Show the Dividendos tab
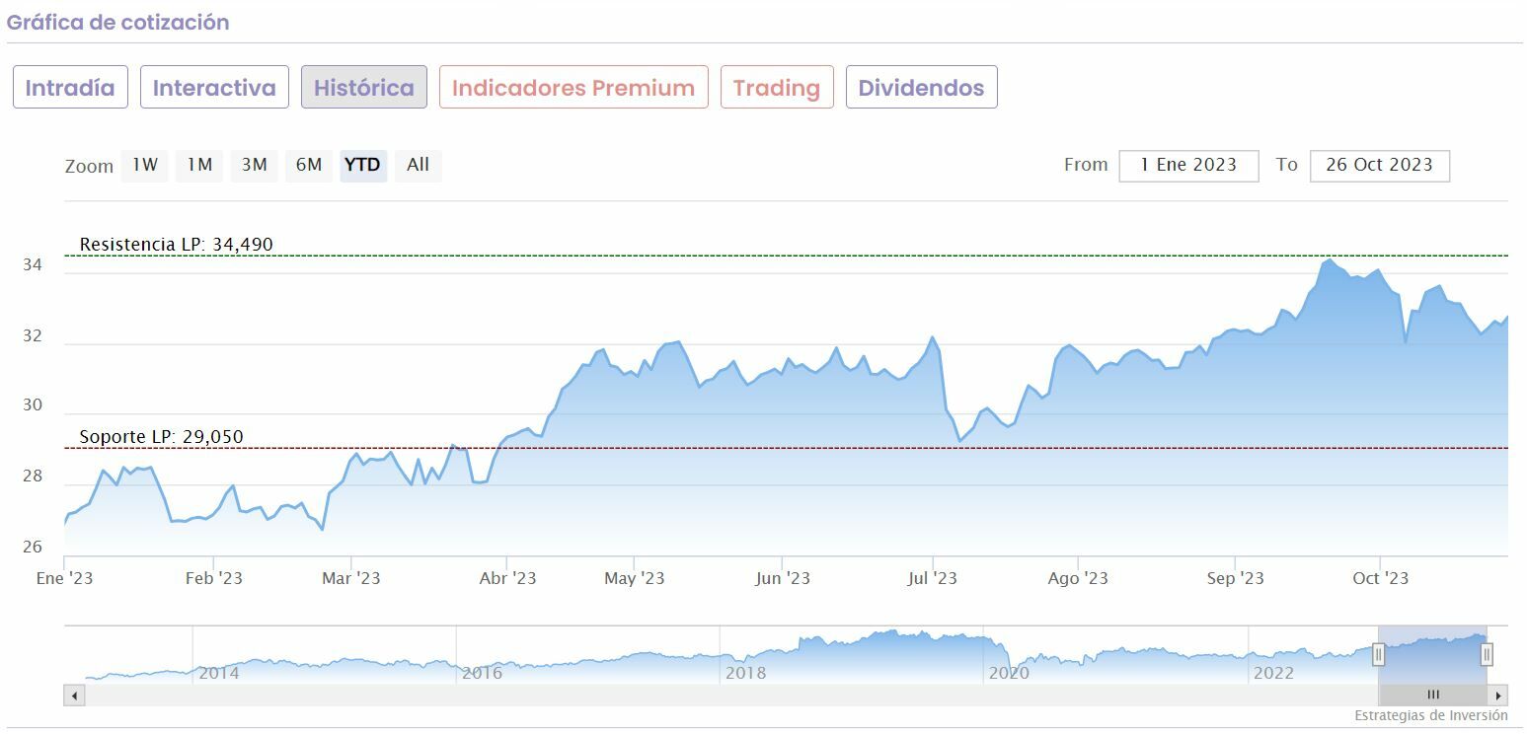This screenshot has width=1527, height=734. click(921, 88)
